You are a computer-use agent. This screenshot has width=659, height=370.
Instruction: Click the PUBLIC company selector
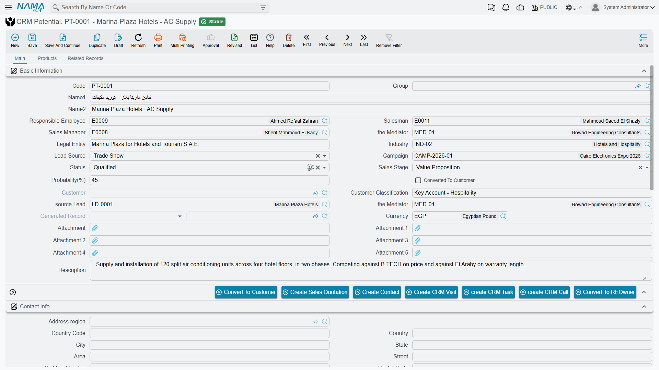click(x=544, y=8)
